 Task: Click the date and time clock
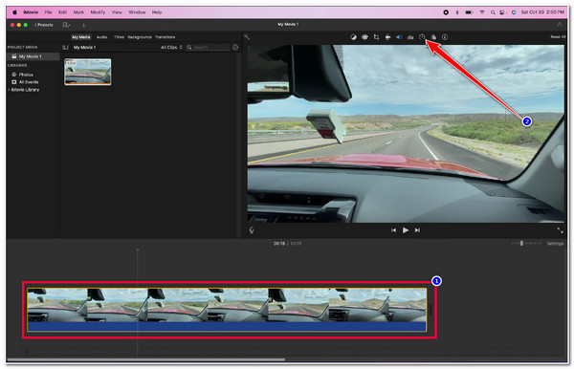click(x=542, y=12)
